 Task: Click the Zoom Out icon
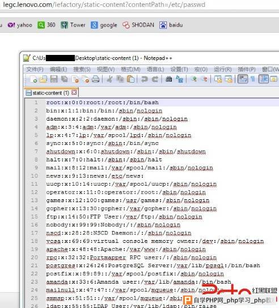(x=205, y=79)
